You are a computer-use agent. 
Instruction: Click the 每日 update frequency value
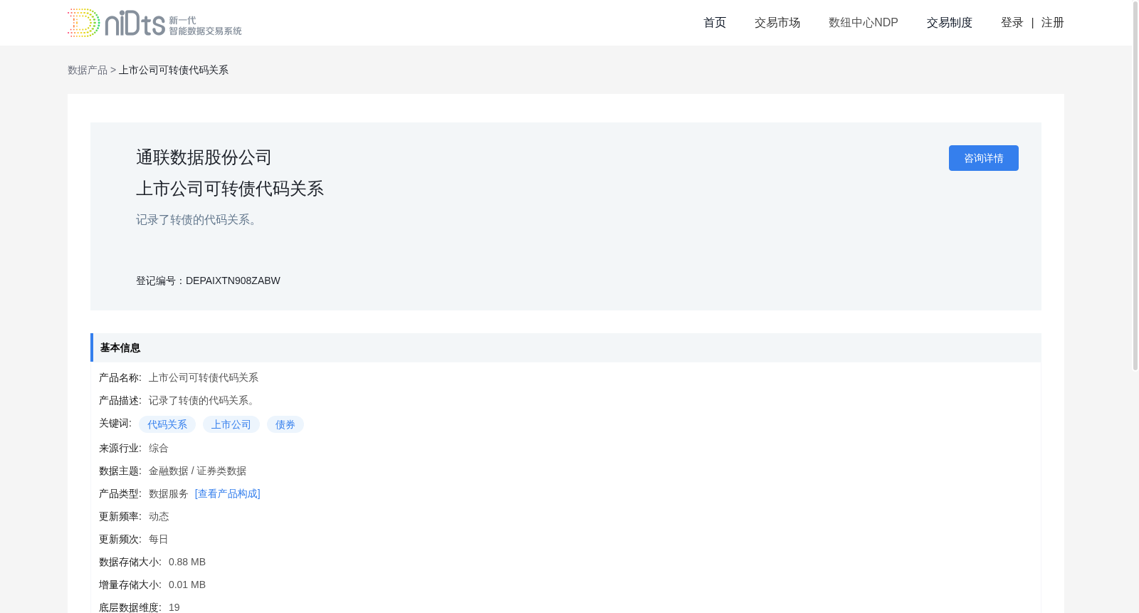[159, 539]
